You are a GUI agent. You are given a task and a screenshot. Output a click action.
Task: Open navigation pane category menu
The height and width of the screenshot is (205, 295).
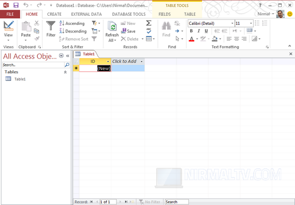[x=61, y=55]
